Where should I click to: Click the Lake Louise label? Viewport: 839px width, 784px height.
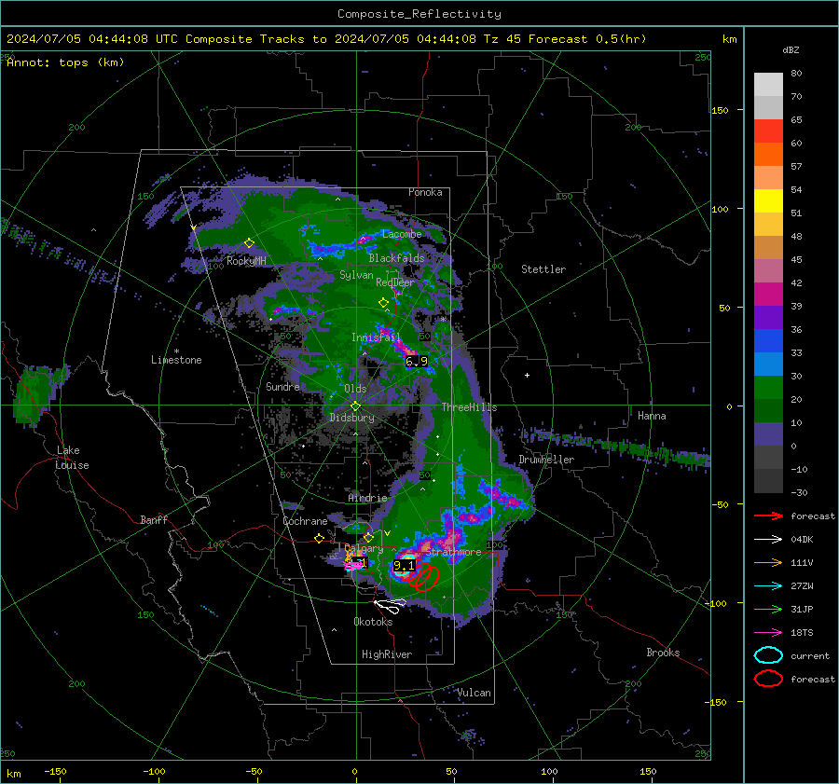point(72,458)
